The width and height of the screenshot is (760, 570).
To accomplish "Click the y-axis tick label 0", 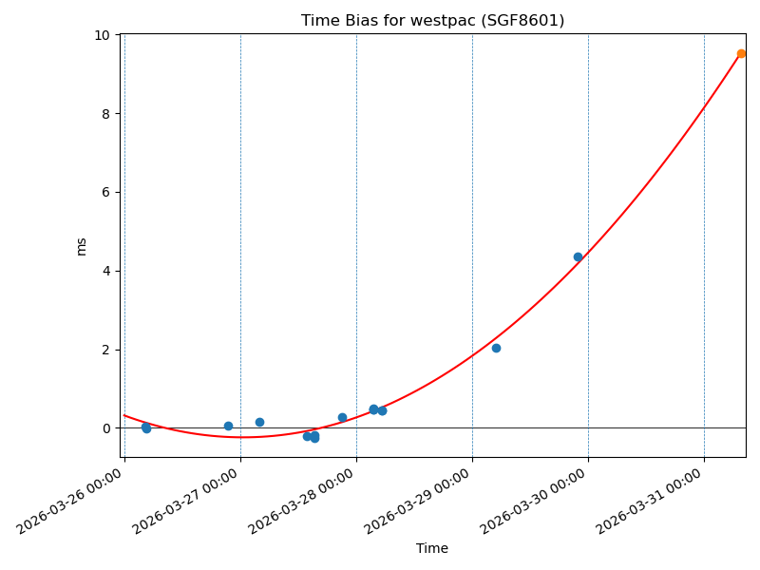I will click(106, 428).
